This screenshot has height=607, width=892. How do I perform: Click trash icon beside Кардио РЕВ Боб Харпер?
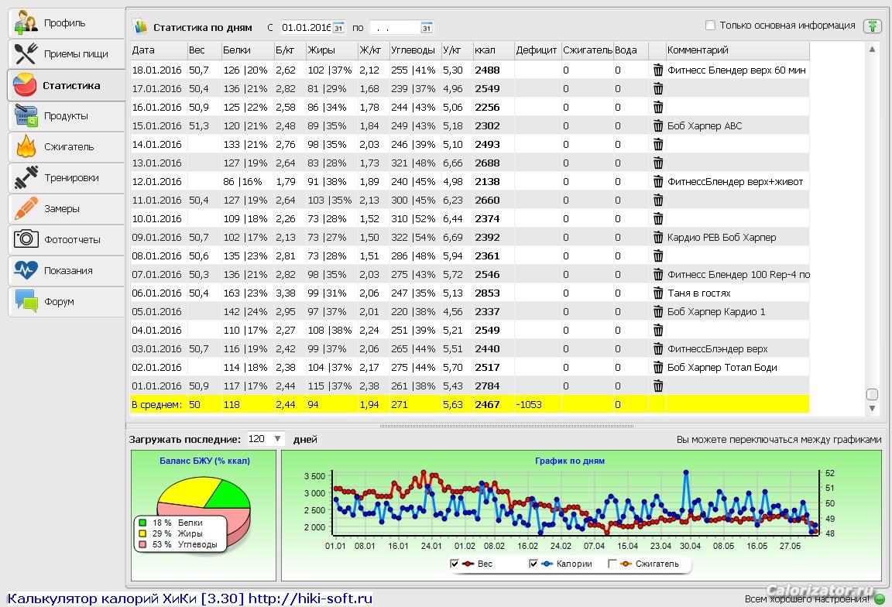point(657,237)
